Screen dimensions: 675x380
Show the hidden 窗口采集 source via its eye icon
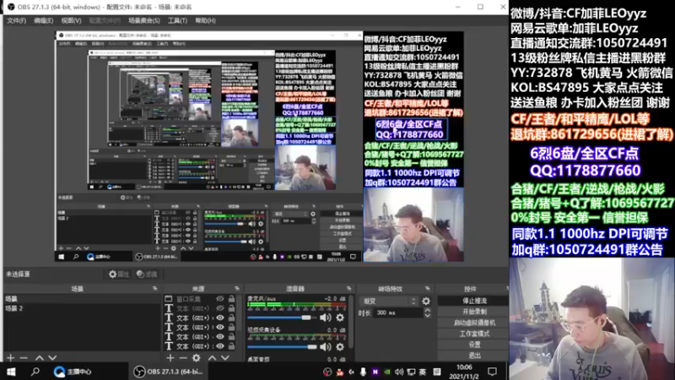tap(220, 299)
